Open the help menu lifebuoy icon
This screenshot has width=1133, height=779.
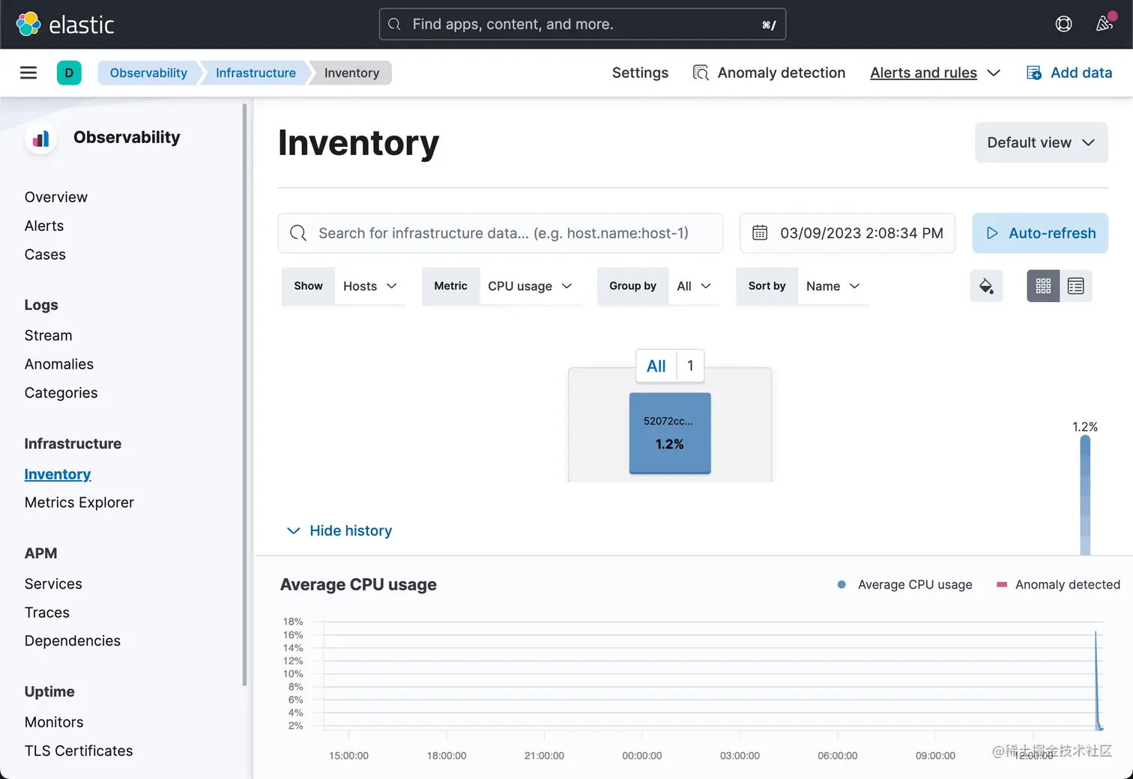pyautogui.click(x=1063, y=24)
